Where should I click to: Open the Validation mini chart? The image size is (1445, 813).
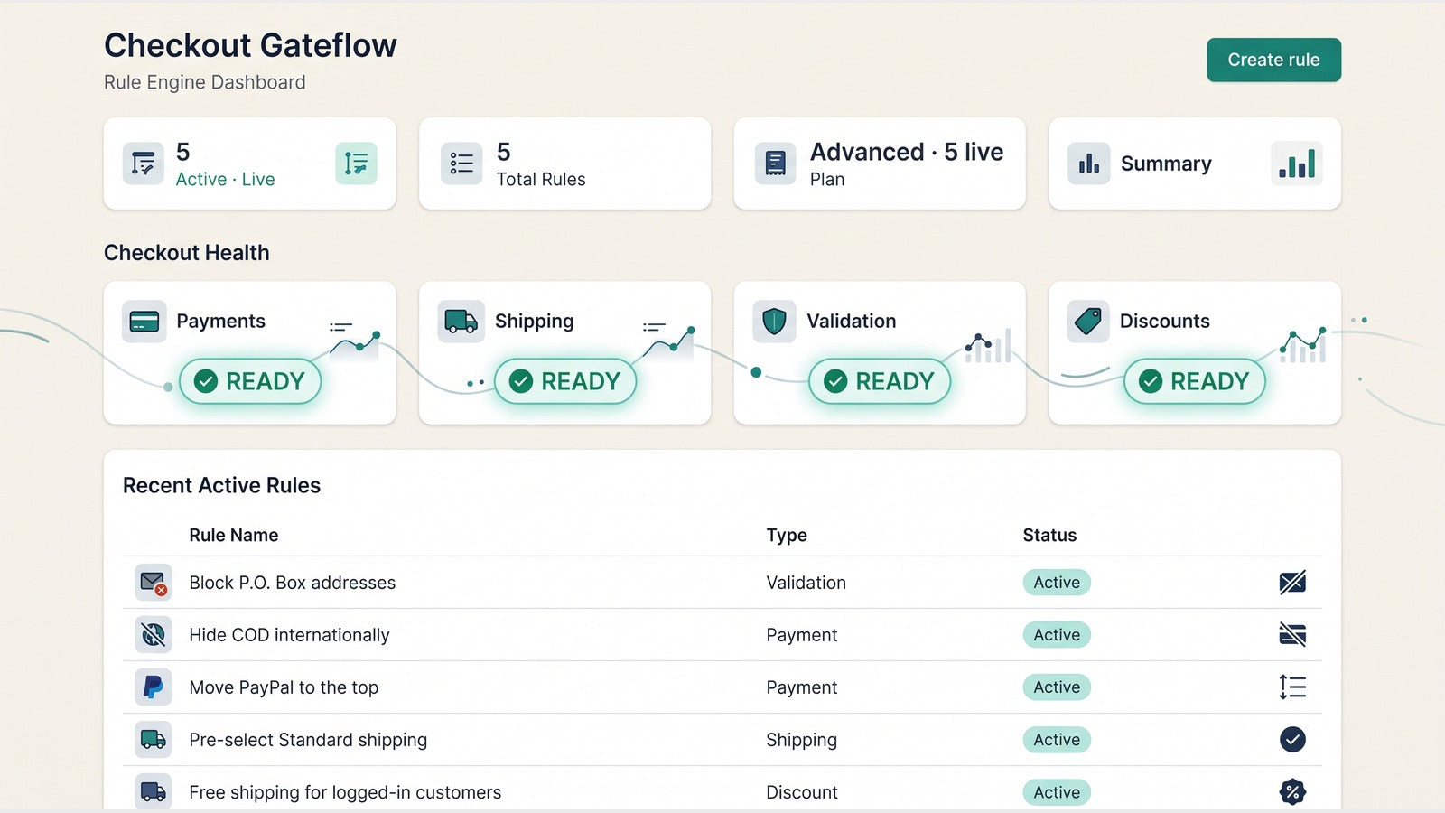988,346
